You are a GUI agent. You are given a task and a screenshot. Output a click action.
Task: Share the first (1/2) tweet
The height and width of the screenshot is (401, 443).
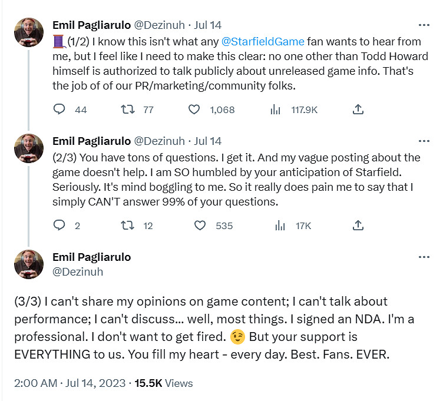(357, 110)
